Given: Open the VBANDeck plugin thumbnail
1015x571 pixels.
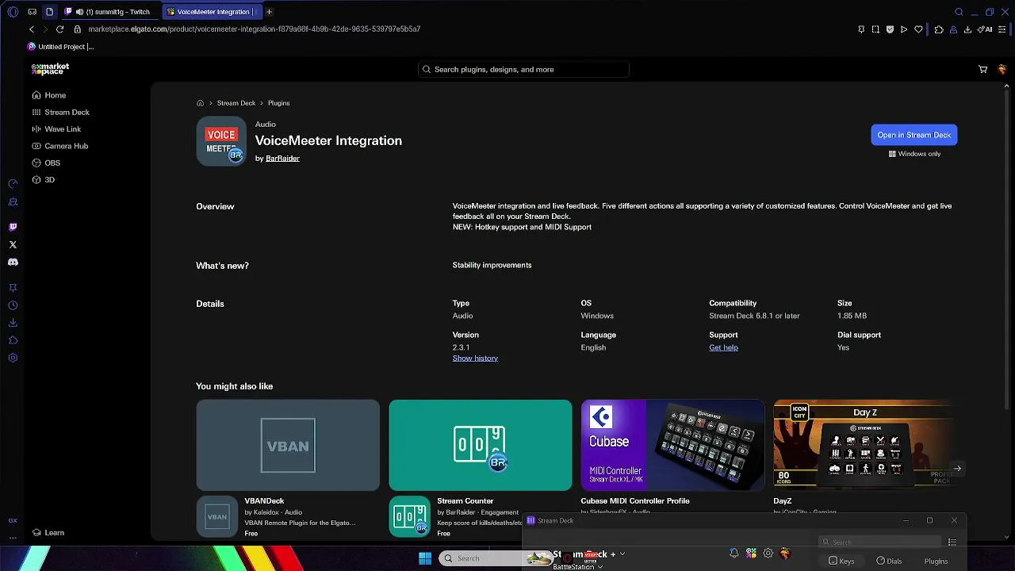Looking at the screenshot, I should [x=288, y=445].
